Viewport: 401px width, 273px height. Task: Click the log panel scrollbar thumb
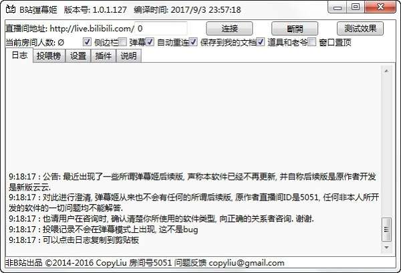pos(386,230)
